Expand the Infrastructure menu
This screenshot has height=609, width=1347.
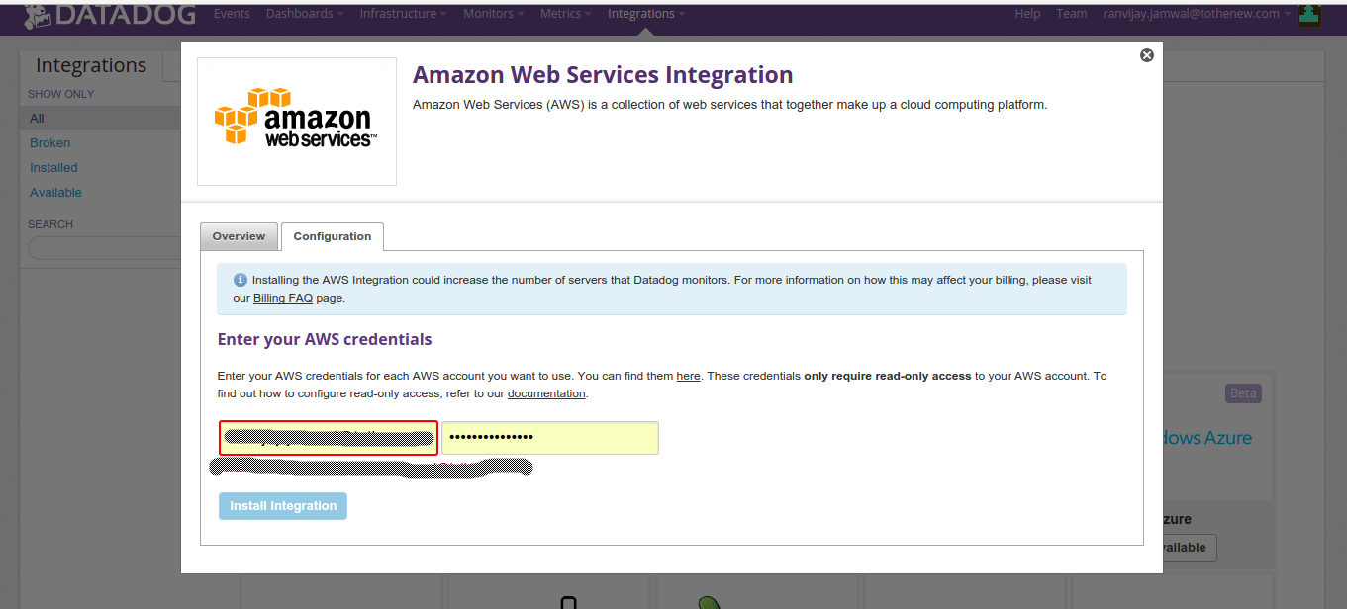(x=403, y=14)
